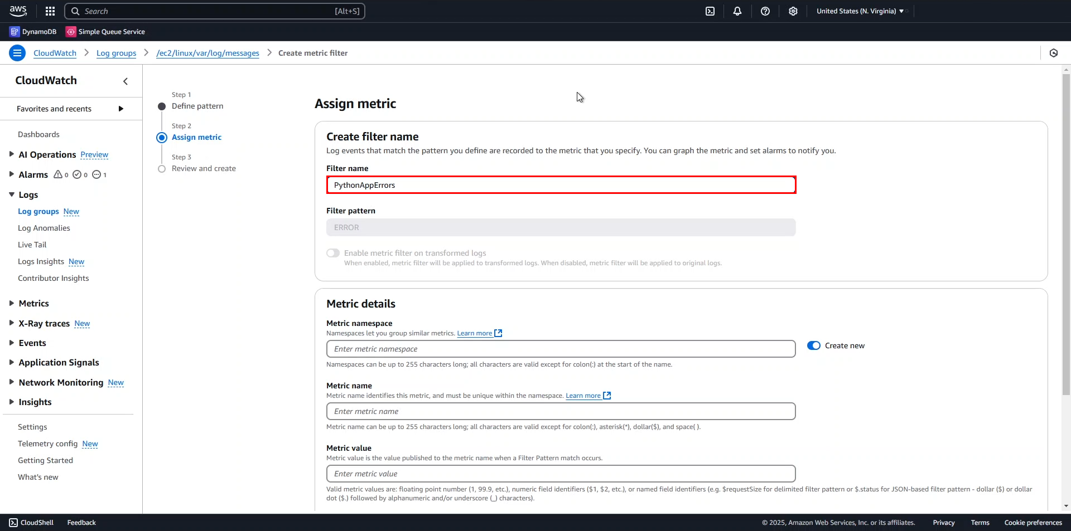Screen dimensions: 1071x531
Task: Open the Services grid menu
Action: coord(50,11)
